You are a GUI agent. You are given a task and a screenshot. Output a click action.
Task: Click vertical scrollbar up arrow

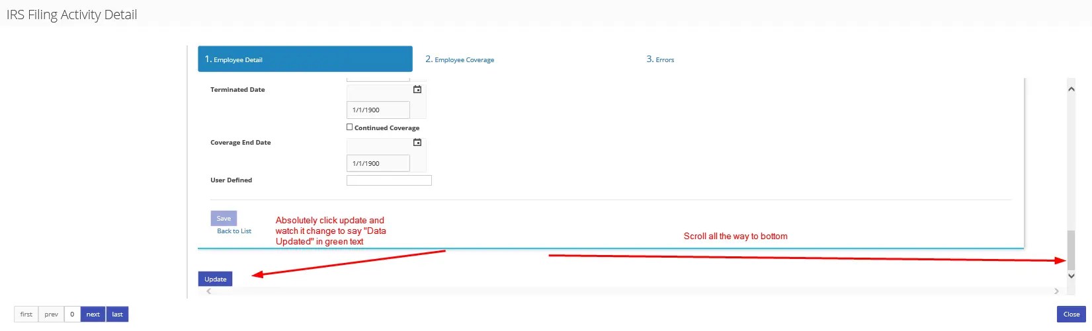(1071, 89)
